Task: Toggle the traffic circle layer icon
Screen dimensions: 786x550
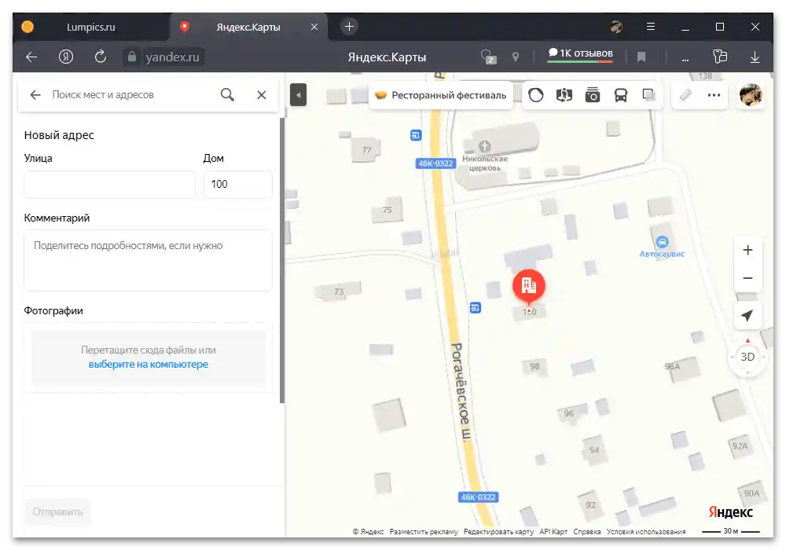Action: click(536, 94)
